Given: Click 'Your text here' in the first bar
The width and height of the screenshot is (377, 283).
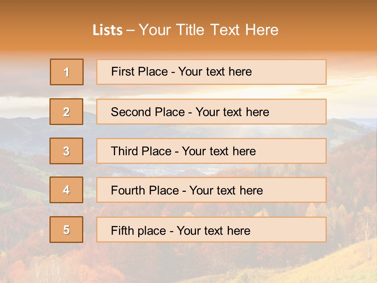Looking at the screenshot, I should 215,72.
